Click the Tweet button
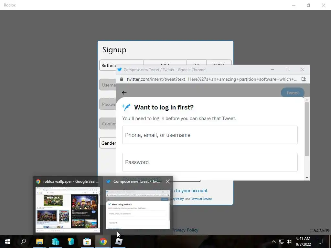 (x=293, y=93)
